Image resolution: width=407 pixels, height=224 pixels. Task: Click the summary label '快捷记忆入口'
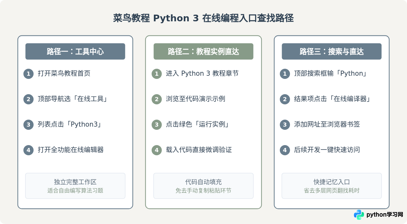tap(332, 182)
